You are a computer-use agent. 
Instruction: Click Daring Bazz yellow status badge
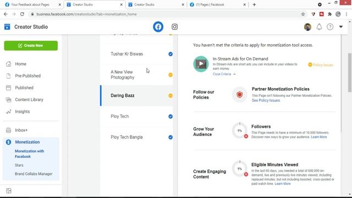coord(170,96)
